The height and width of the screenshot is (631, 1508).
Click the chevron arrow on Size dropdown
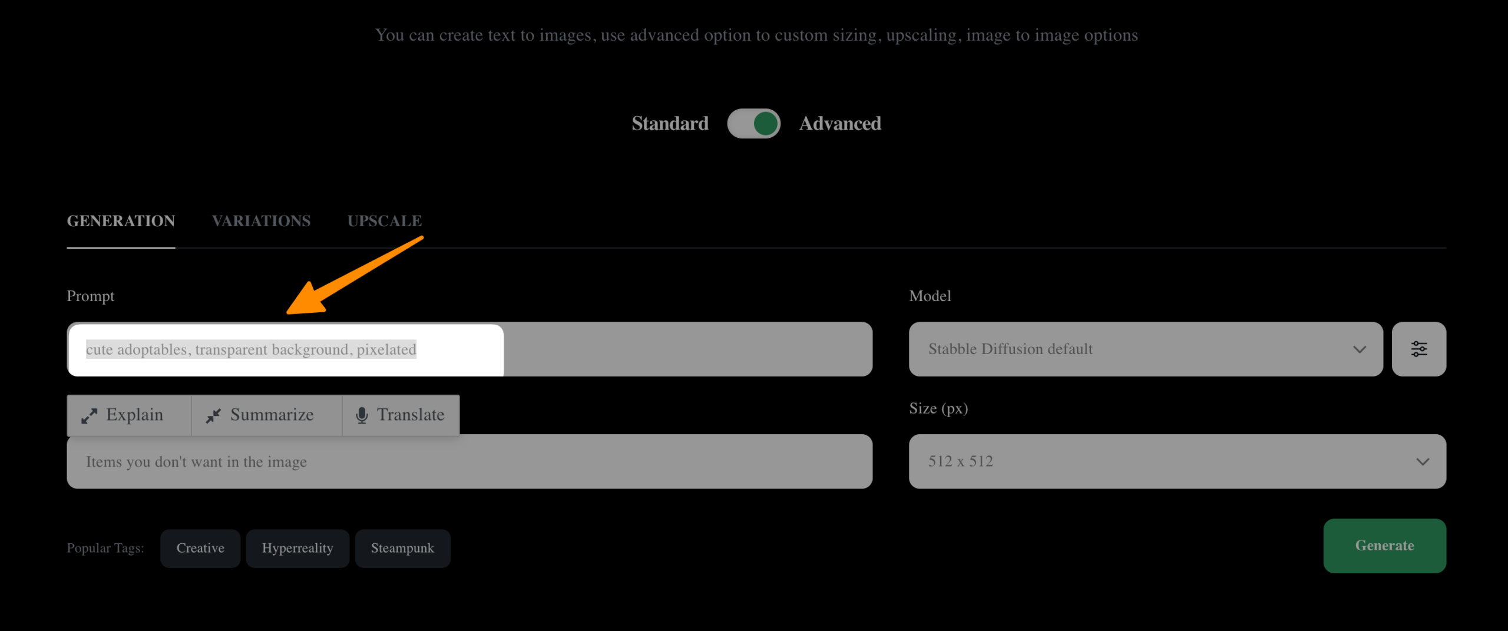click(1423, 462)
